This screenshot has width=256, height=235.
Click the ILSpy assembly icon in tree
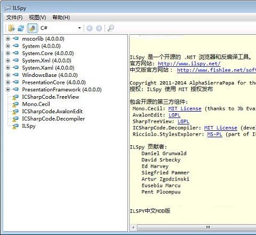click(x=15, y=126)
